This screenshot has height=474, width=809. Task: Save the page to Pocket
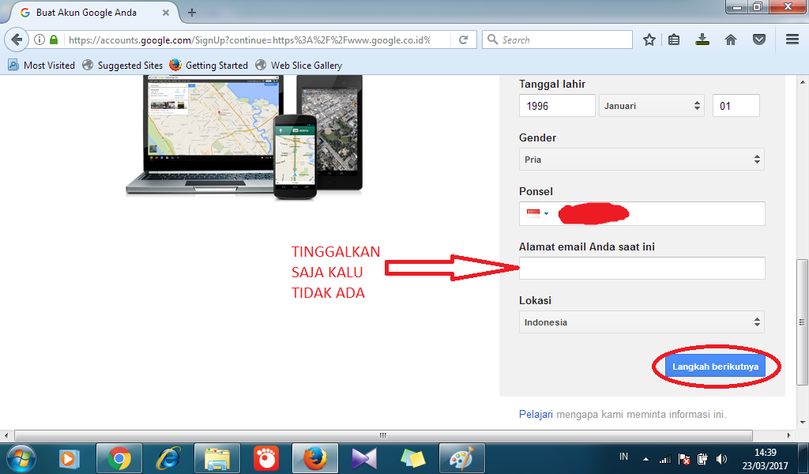point(757,39)
